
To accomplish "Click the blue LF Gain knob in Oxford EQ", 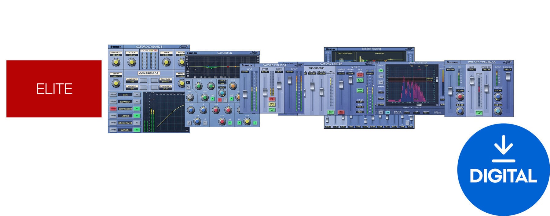I will tap(197, 121).
